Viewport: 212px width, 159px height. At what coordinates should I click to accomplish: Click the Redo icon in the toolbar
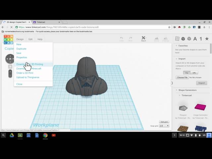click(x=131, y=39)
